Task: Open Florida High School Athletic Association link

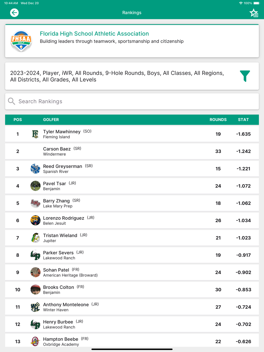Action: pyautogui.click(x=94, y=34)
